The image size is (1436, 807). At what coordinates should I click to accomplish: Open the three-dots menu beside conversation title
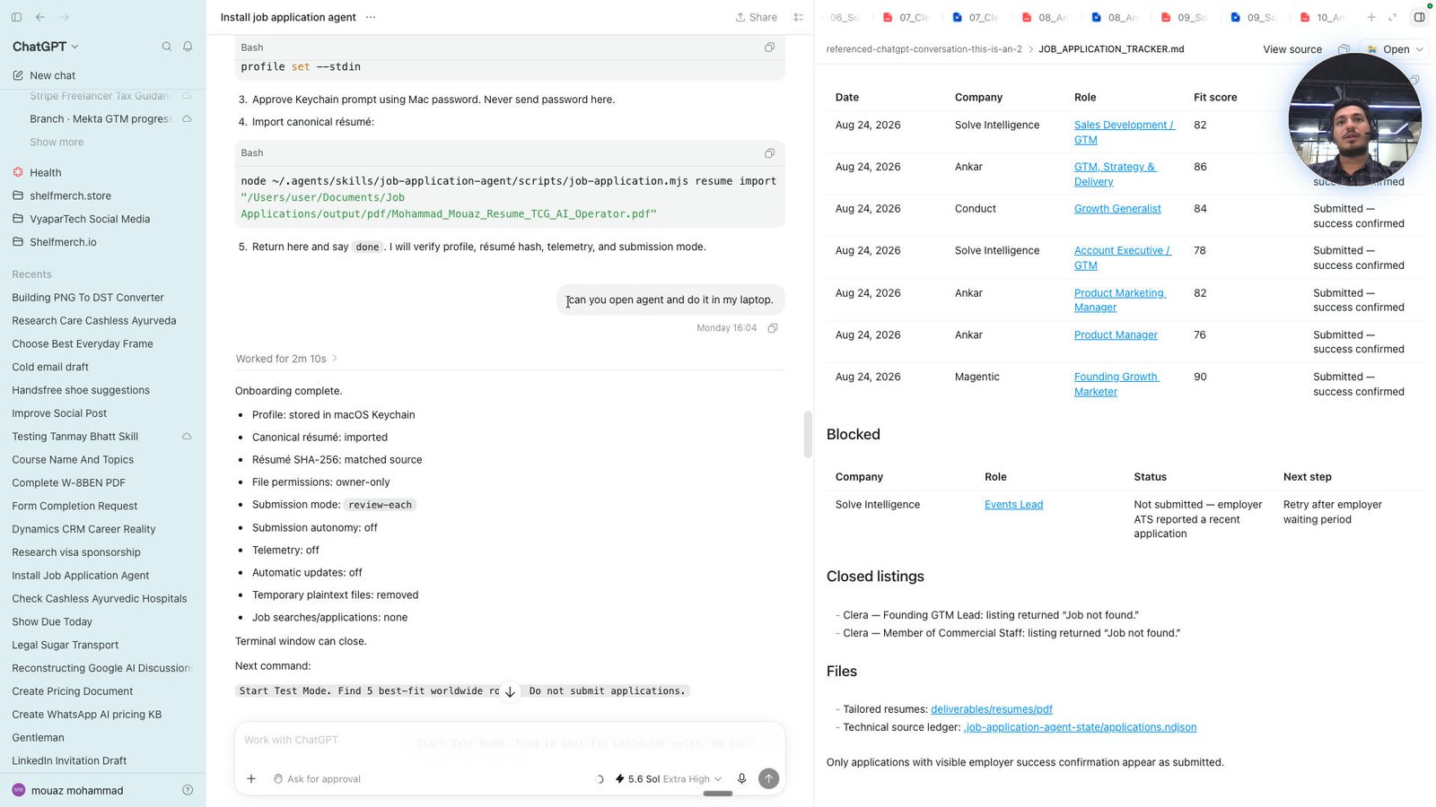pos(371,17)
